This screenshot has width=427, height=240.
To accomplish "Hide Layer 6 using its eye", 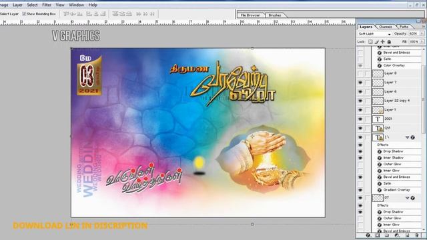I will [x=360, y=92].
